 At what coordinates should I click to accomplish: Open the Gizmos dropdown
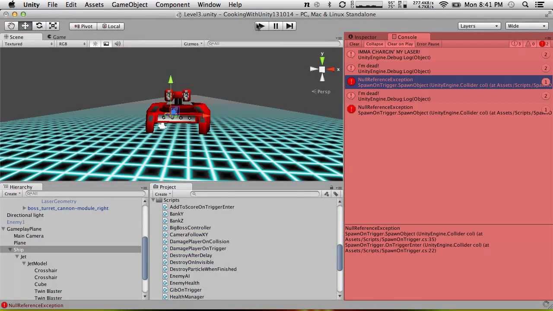tap(193, 44)
